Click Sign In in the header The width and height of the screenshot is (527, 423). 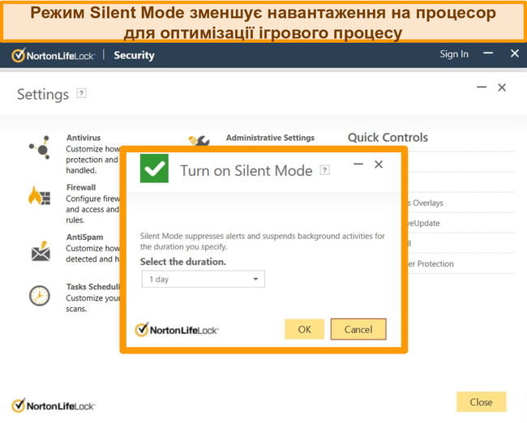tap(454, 54)
